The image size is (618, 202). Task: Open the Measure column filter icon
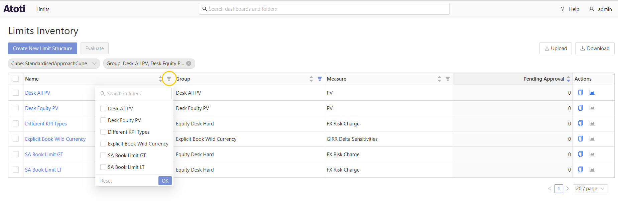[448, 79]
